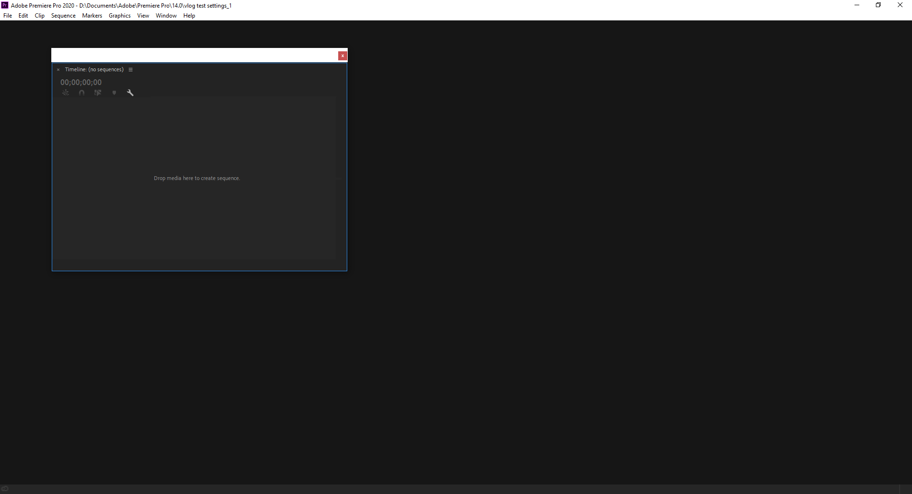912x494 pixels.
Task: Open the Sequence menu
Action: click(63, 16)
